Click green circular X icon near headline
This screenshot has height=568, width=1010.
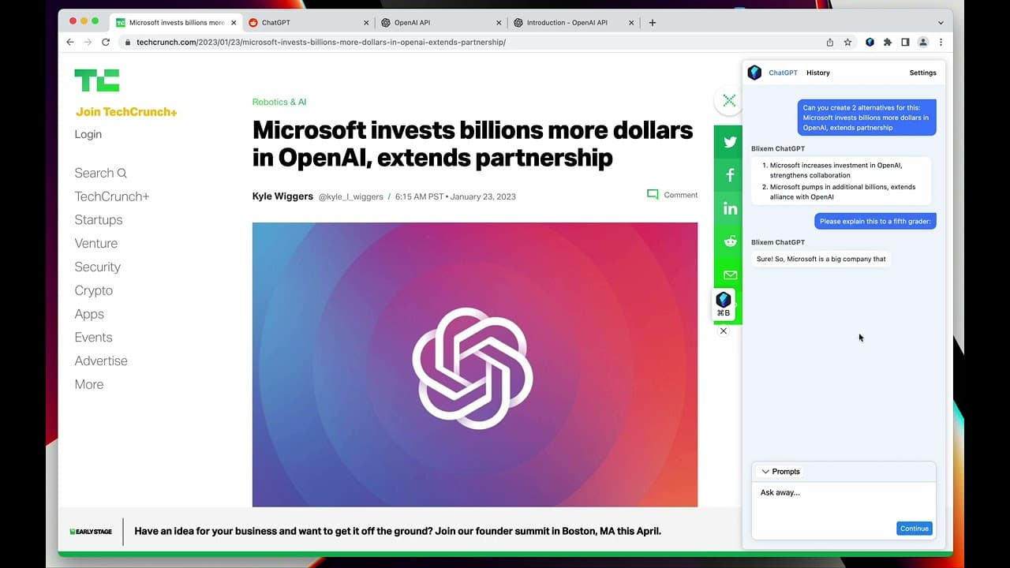(728, 100)
